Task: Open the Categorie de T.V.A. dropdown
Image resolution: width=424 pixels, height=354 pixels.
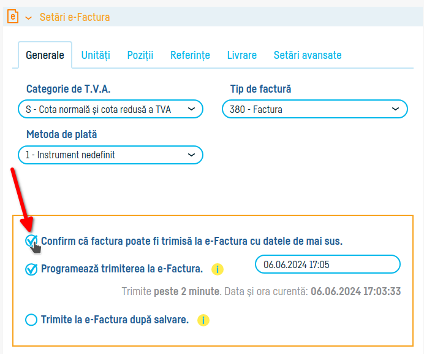Action: pyautogui.click(x=110, y=109)
